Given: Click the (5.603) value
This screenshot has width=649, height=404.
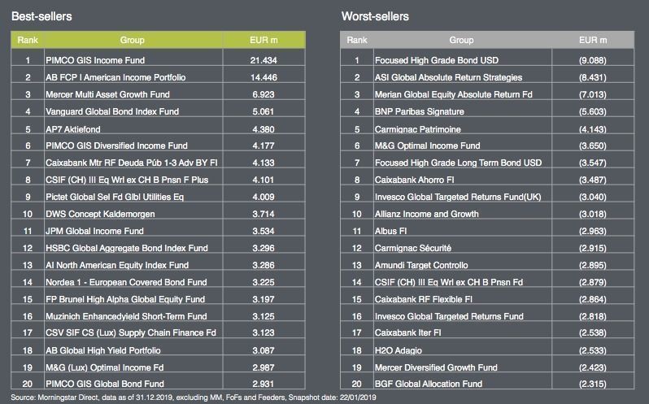Looking at the screenshot, I should pyautogui.click(x=593, y=111).
